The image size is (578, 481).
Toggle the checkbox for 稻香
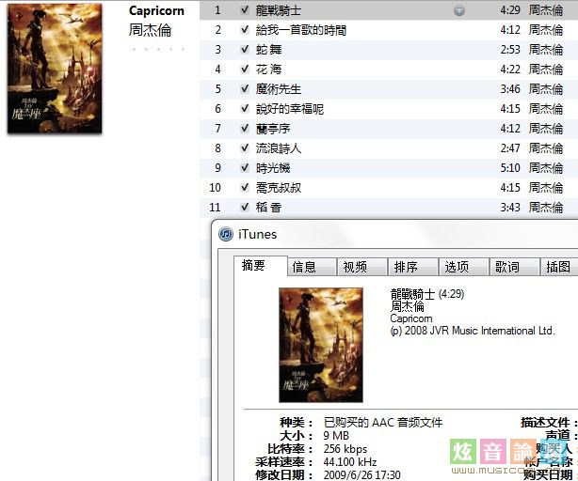pyautogui.click(x=245, y=207)
